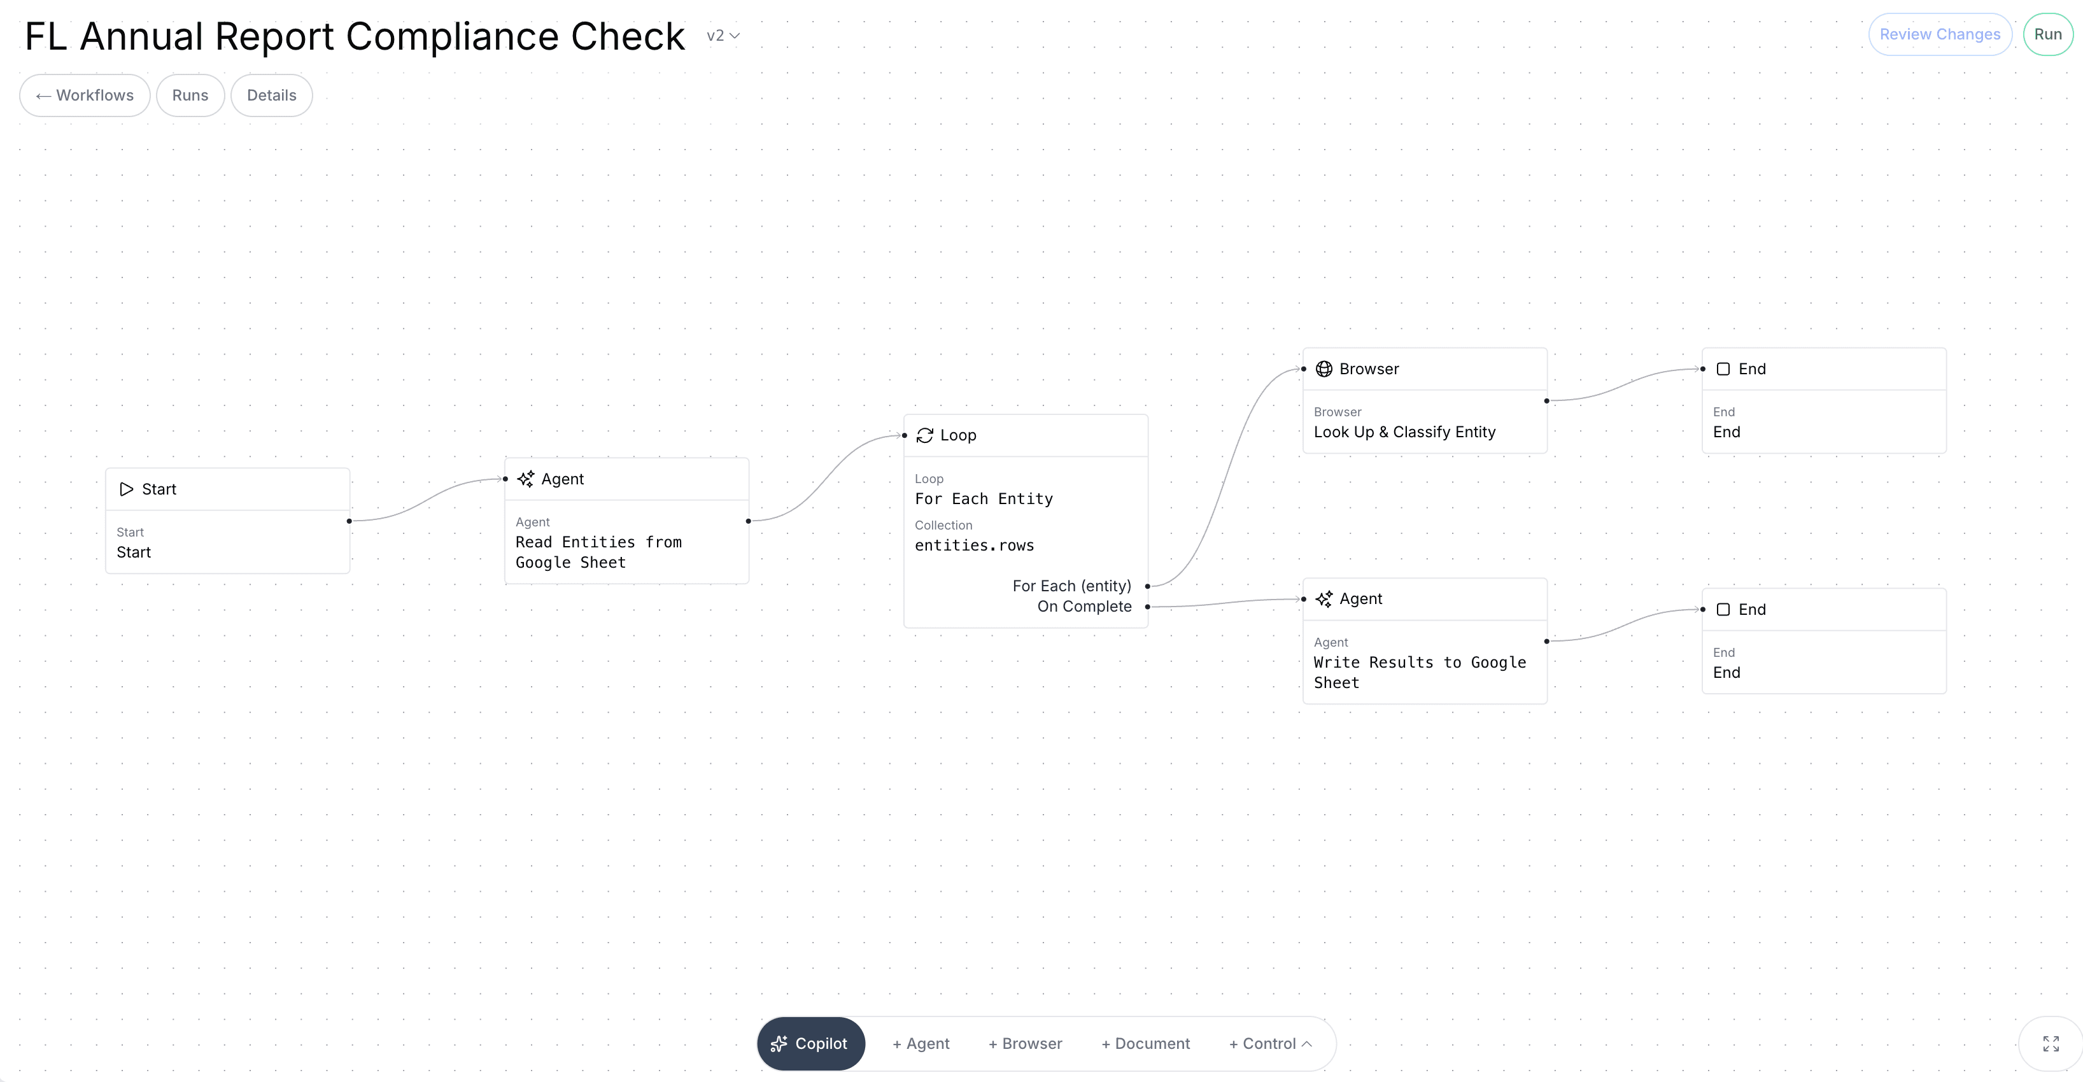Collapse the Control section using its chevron
Image resolution: width=2083 pixels, height=1082 pixels.
click(1308, 1043)
